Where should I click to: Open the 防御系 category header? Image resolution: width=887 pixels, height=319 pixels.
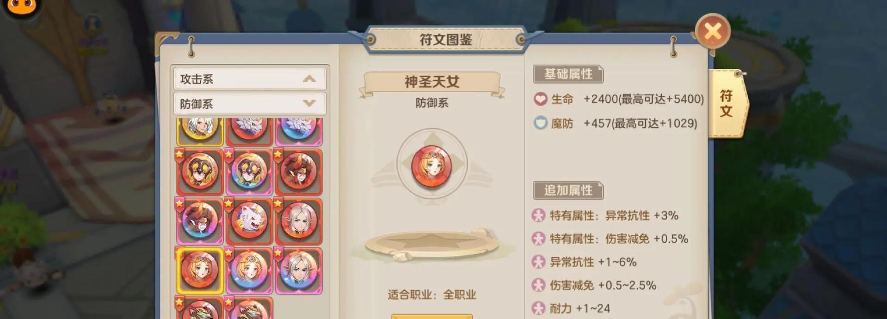[250, 104]
